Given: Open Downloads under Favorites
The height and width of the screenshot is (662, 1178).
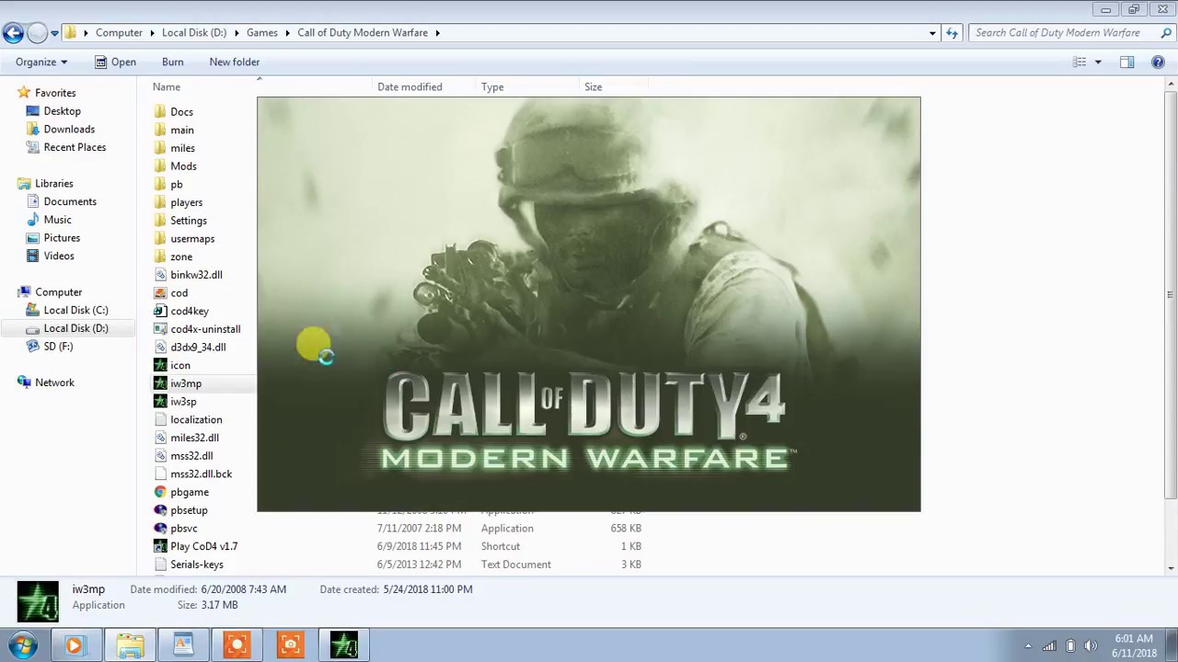Looking at the screenshot, I should (69, 130).
